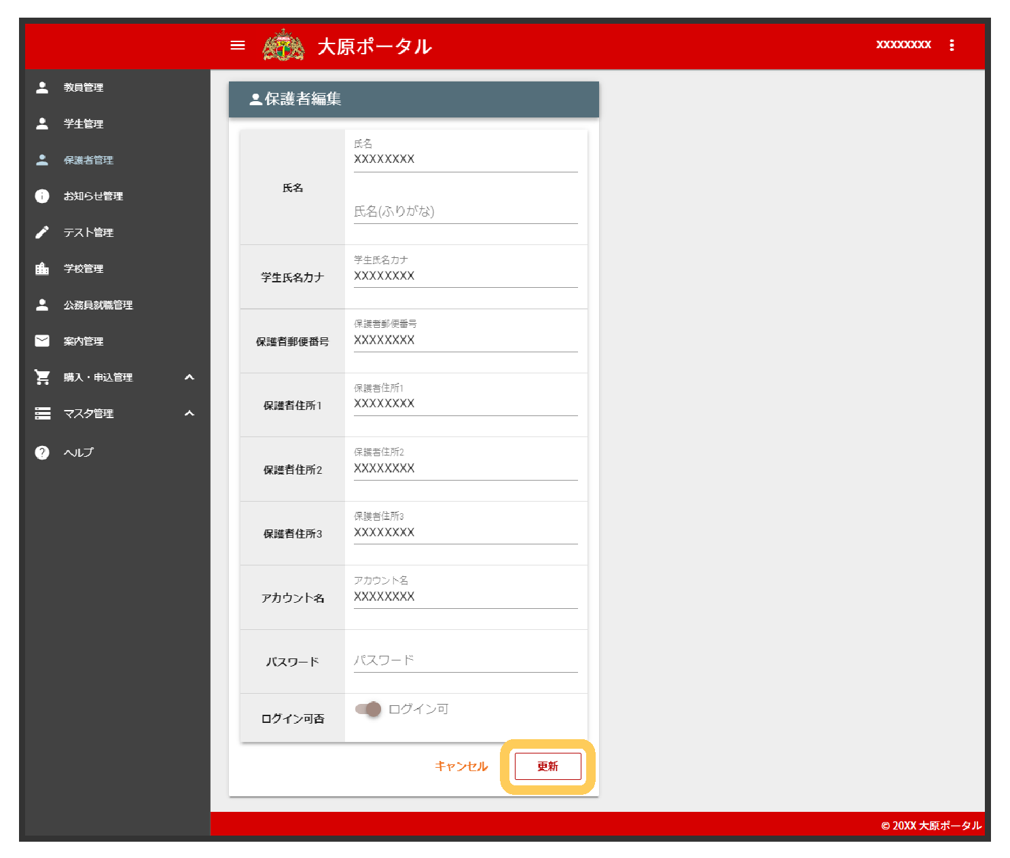Viewport: 1010px width, 858px height.
Task: Click the 保護者郵便番号 input field
Action: click(465, 340)
